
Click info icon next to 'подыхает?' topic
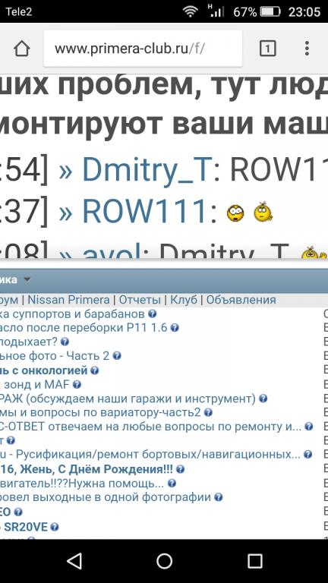[x=65, y=342]
